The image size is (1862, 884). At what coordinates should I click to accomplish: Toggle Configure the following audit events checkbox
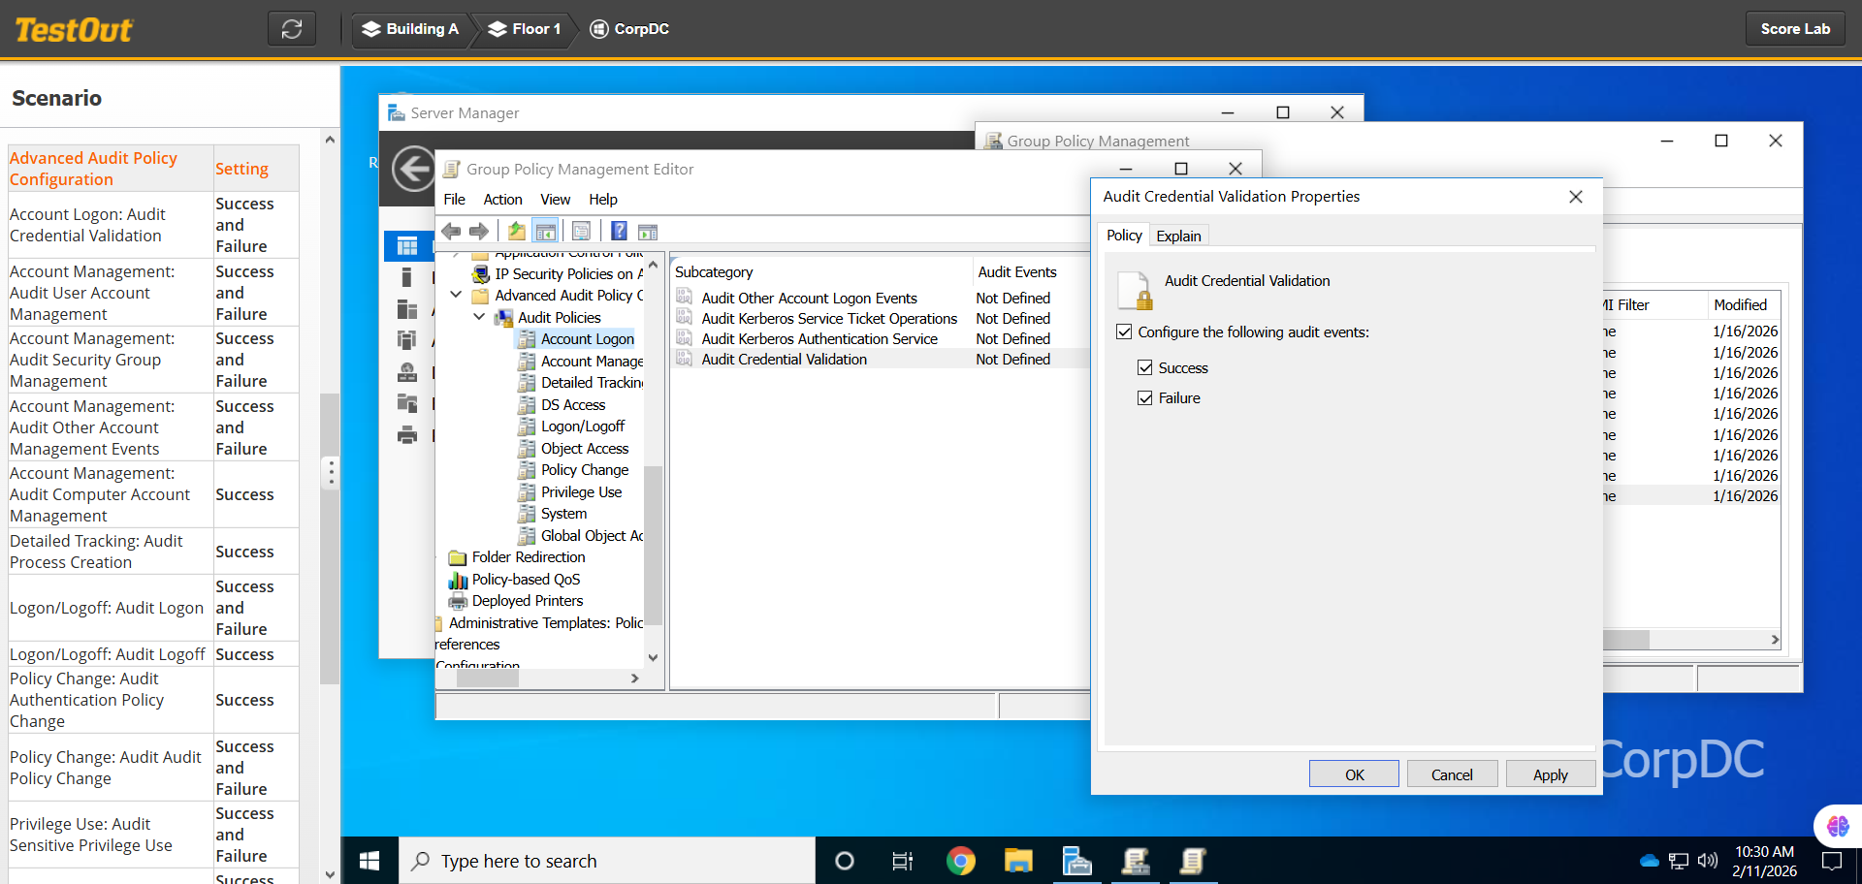[1124, 332]
